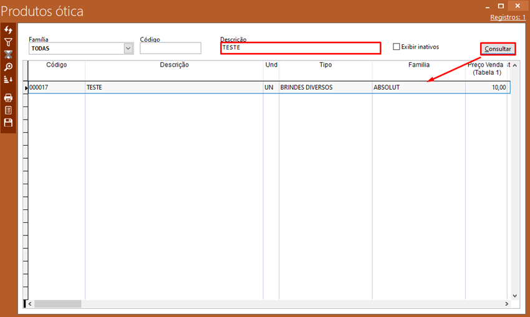530x317 pixels.
Task: Click the horizontal scrollbar thumb
Action: coord(57,304)
